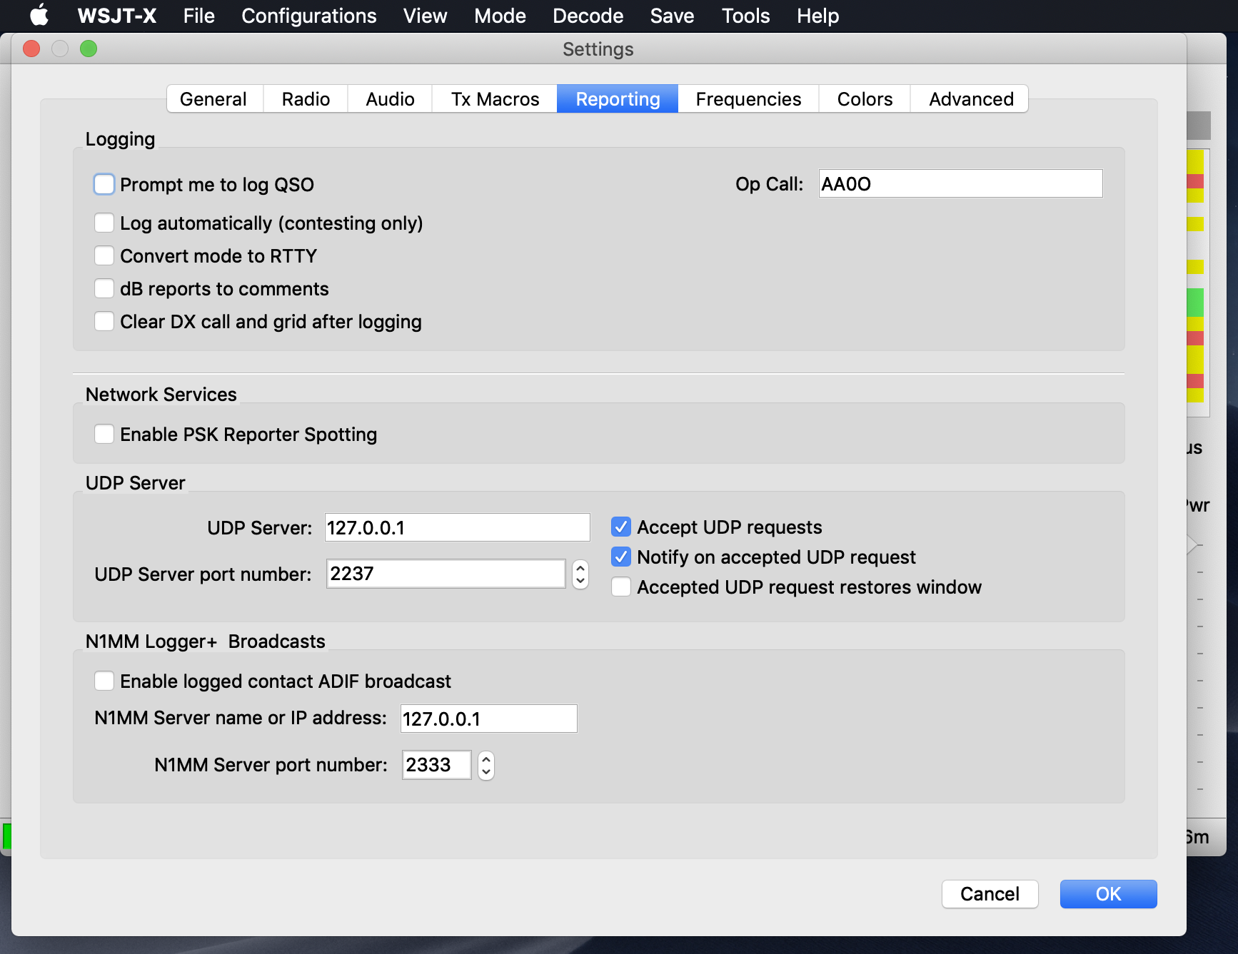Confirm settings with OK button
Viewport: 1238px width, 954px height.
(1108, 894)
